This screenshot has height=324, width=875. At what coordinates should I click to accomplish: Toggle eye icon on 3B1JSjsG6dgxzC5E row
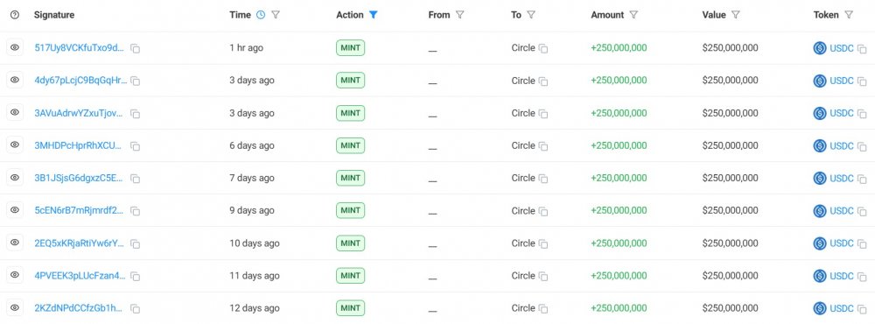15,178
